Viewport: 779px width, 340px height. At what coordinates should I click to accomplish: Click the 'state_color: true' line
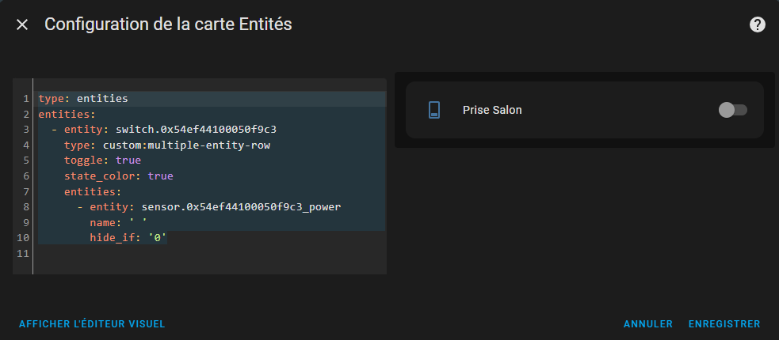[118, 176]
